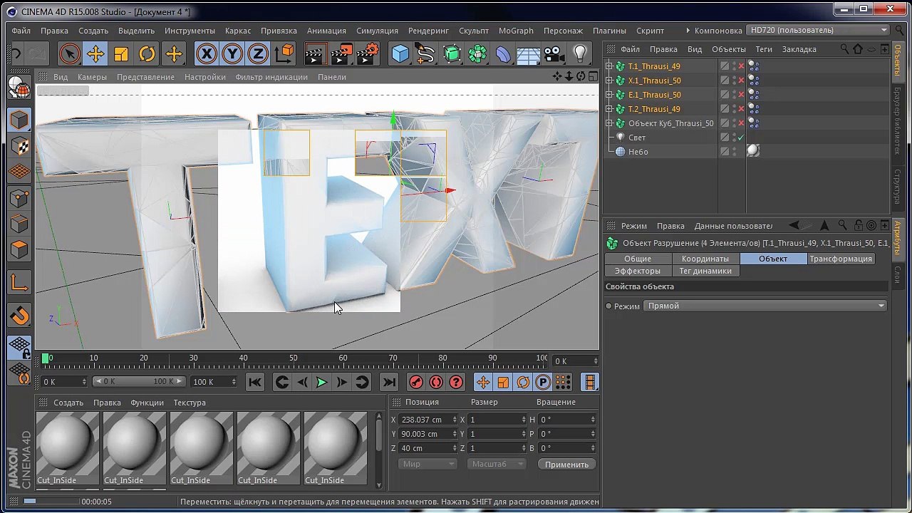Open the Слои side tab

897,274
